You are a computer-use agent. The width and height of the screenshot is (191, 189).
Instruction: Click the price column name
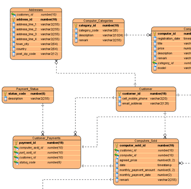161,48
